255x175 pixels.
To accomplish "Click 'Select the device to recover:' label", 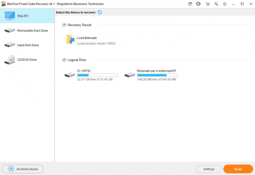I will coord(76,13).
